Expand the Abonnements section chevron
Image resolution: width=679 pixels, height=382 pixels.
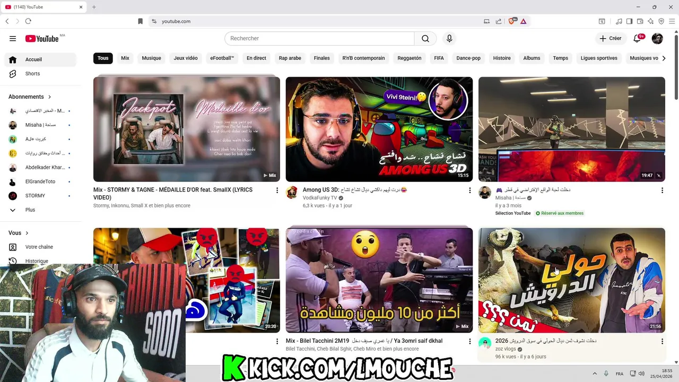click(x=50, y=97)
